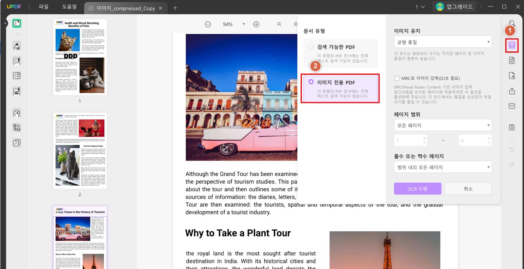Viewport: 524px width, 269px height.
Task: Select the 검색 가능한 PDF radio option
Action: pyautogui.click(x=311, y=47)
